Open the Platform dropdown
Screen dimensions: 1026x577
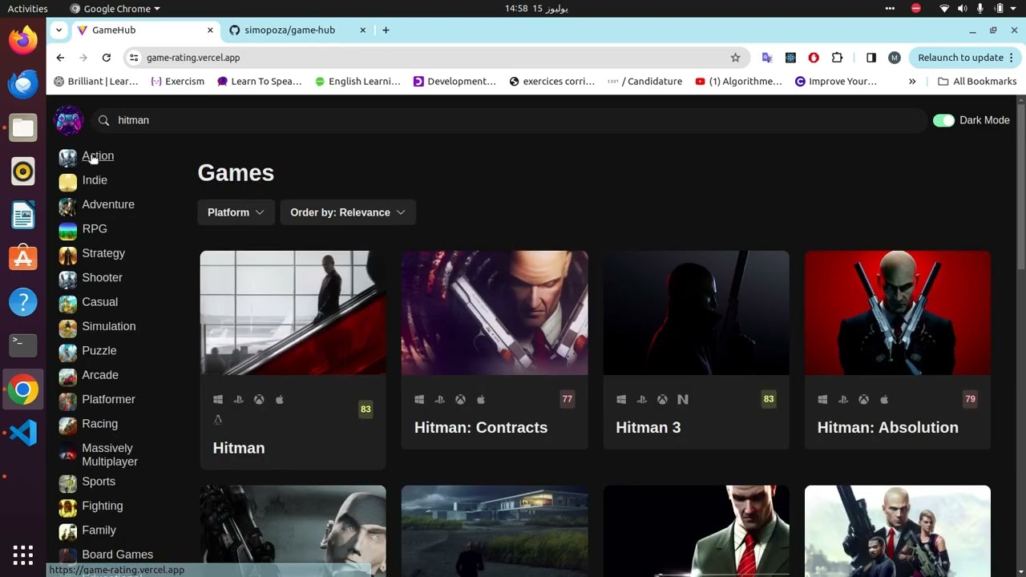pos(236,212)
